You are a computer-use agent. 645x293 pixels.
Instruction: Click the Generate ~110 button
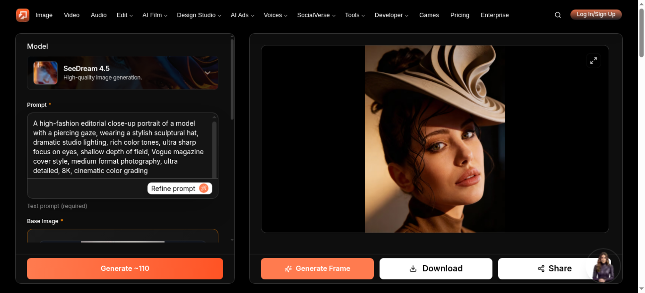[x=125, y=268]
